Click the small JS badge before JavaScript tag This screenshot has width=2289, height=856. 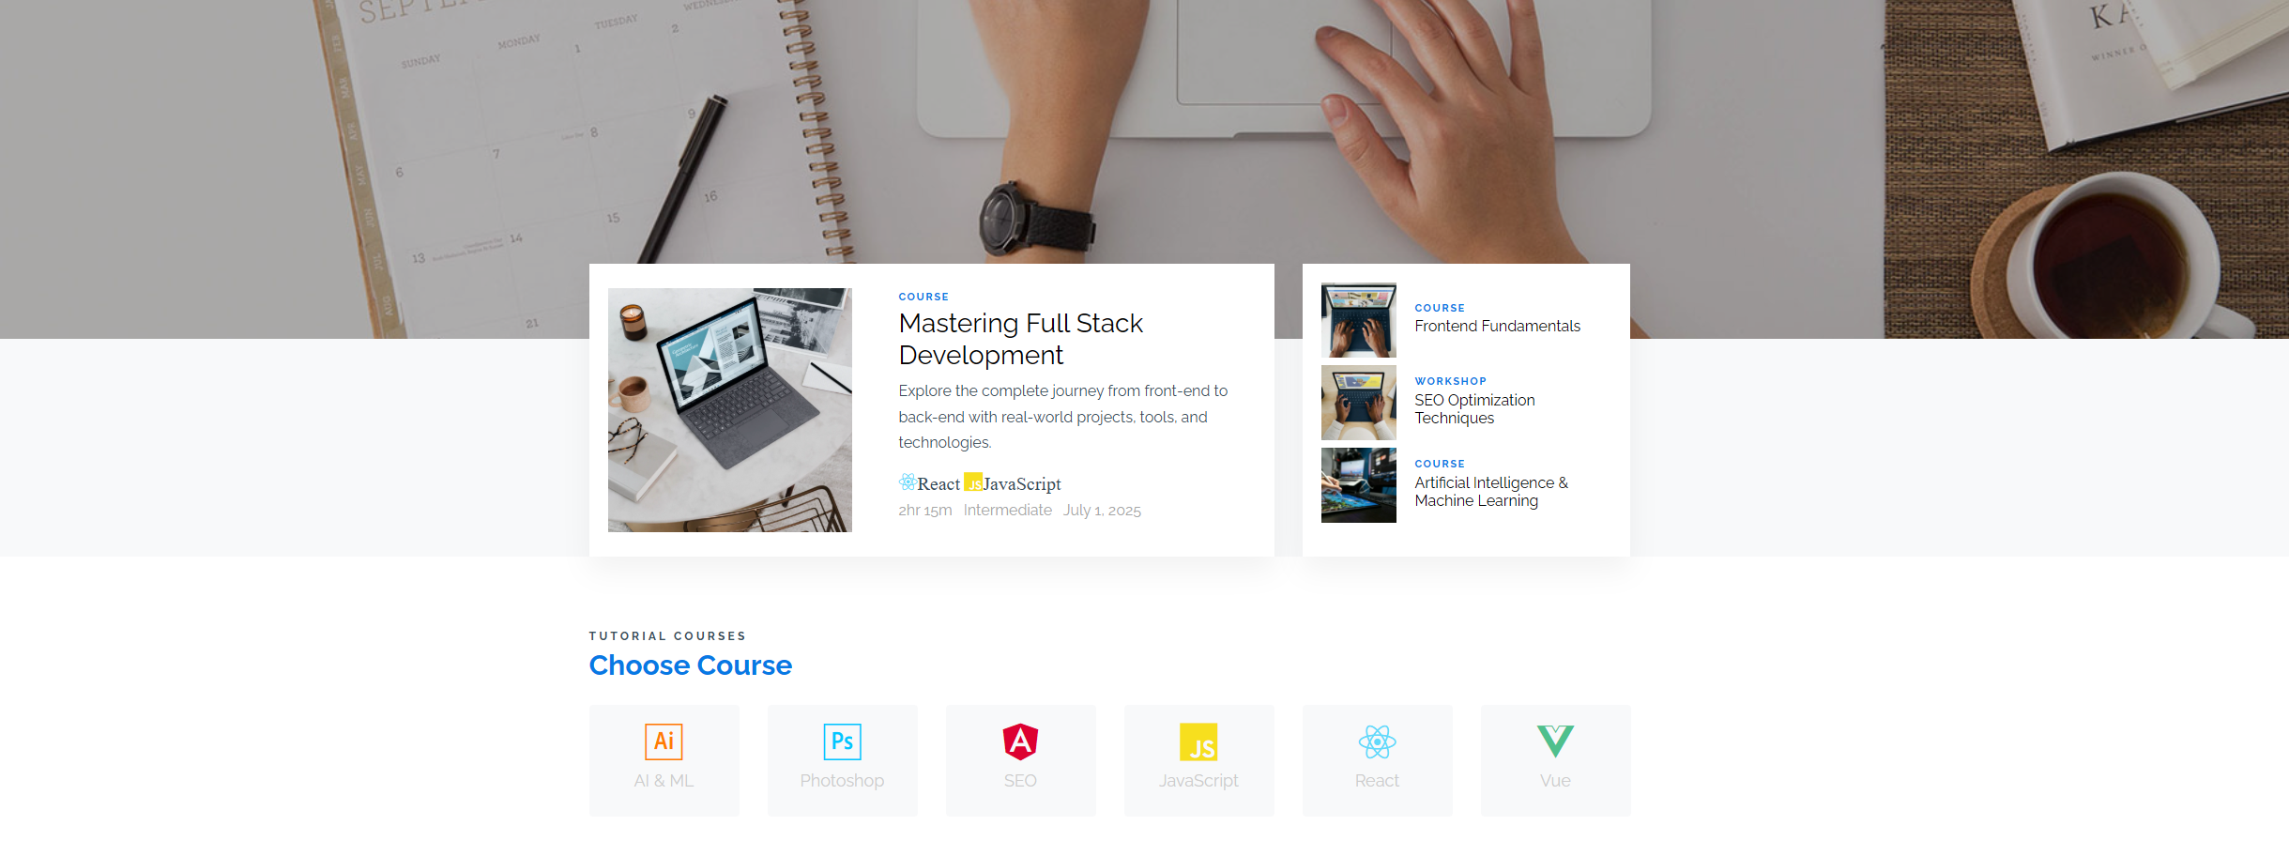point(973,482)
